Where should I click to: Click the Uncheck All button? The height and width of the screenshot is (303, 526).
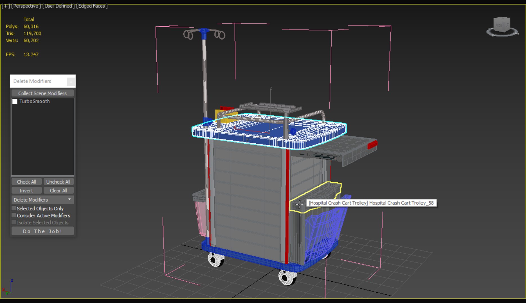58,182
